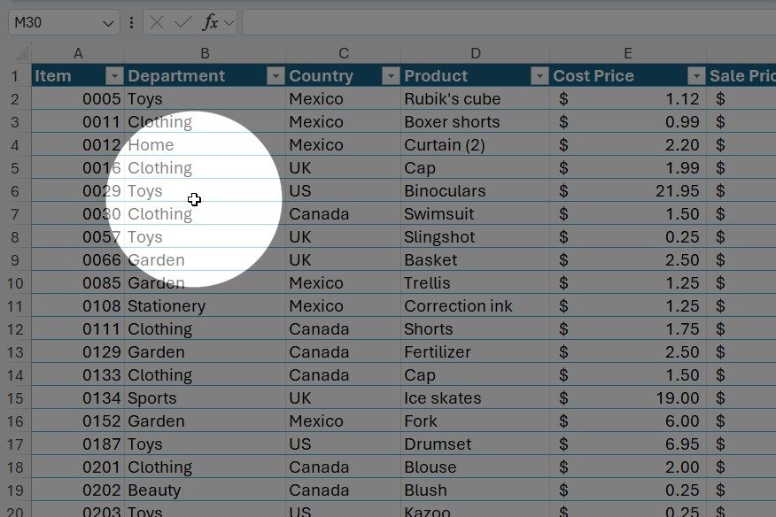
Task: Select item number 0108 cell
Action: pos(78,305)
